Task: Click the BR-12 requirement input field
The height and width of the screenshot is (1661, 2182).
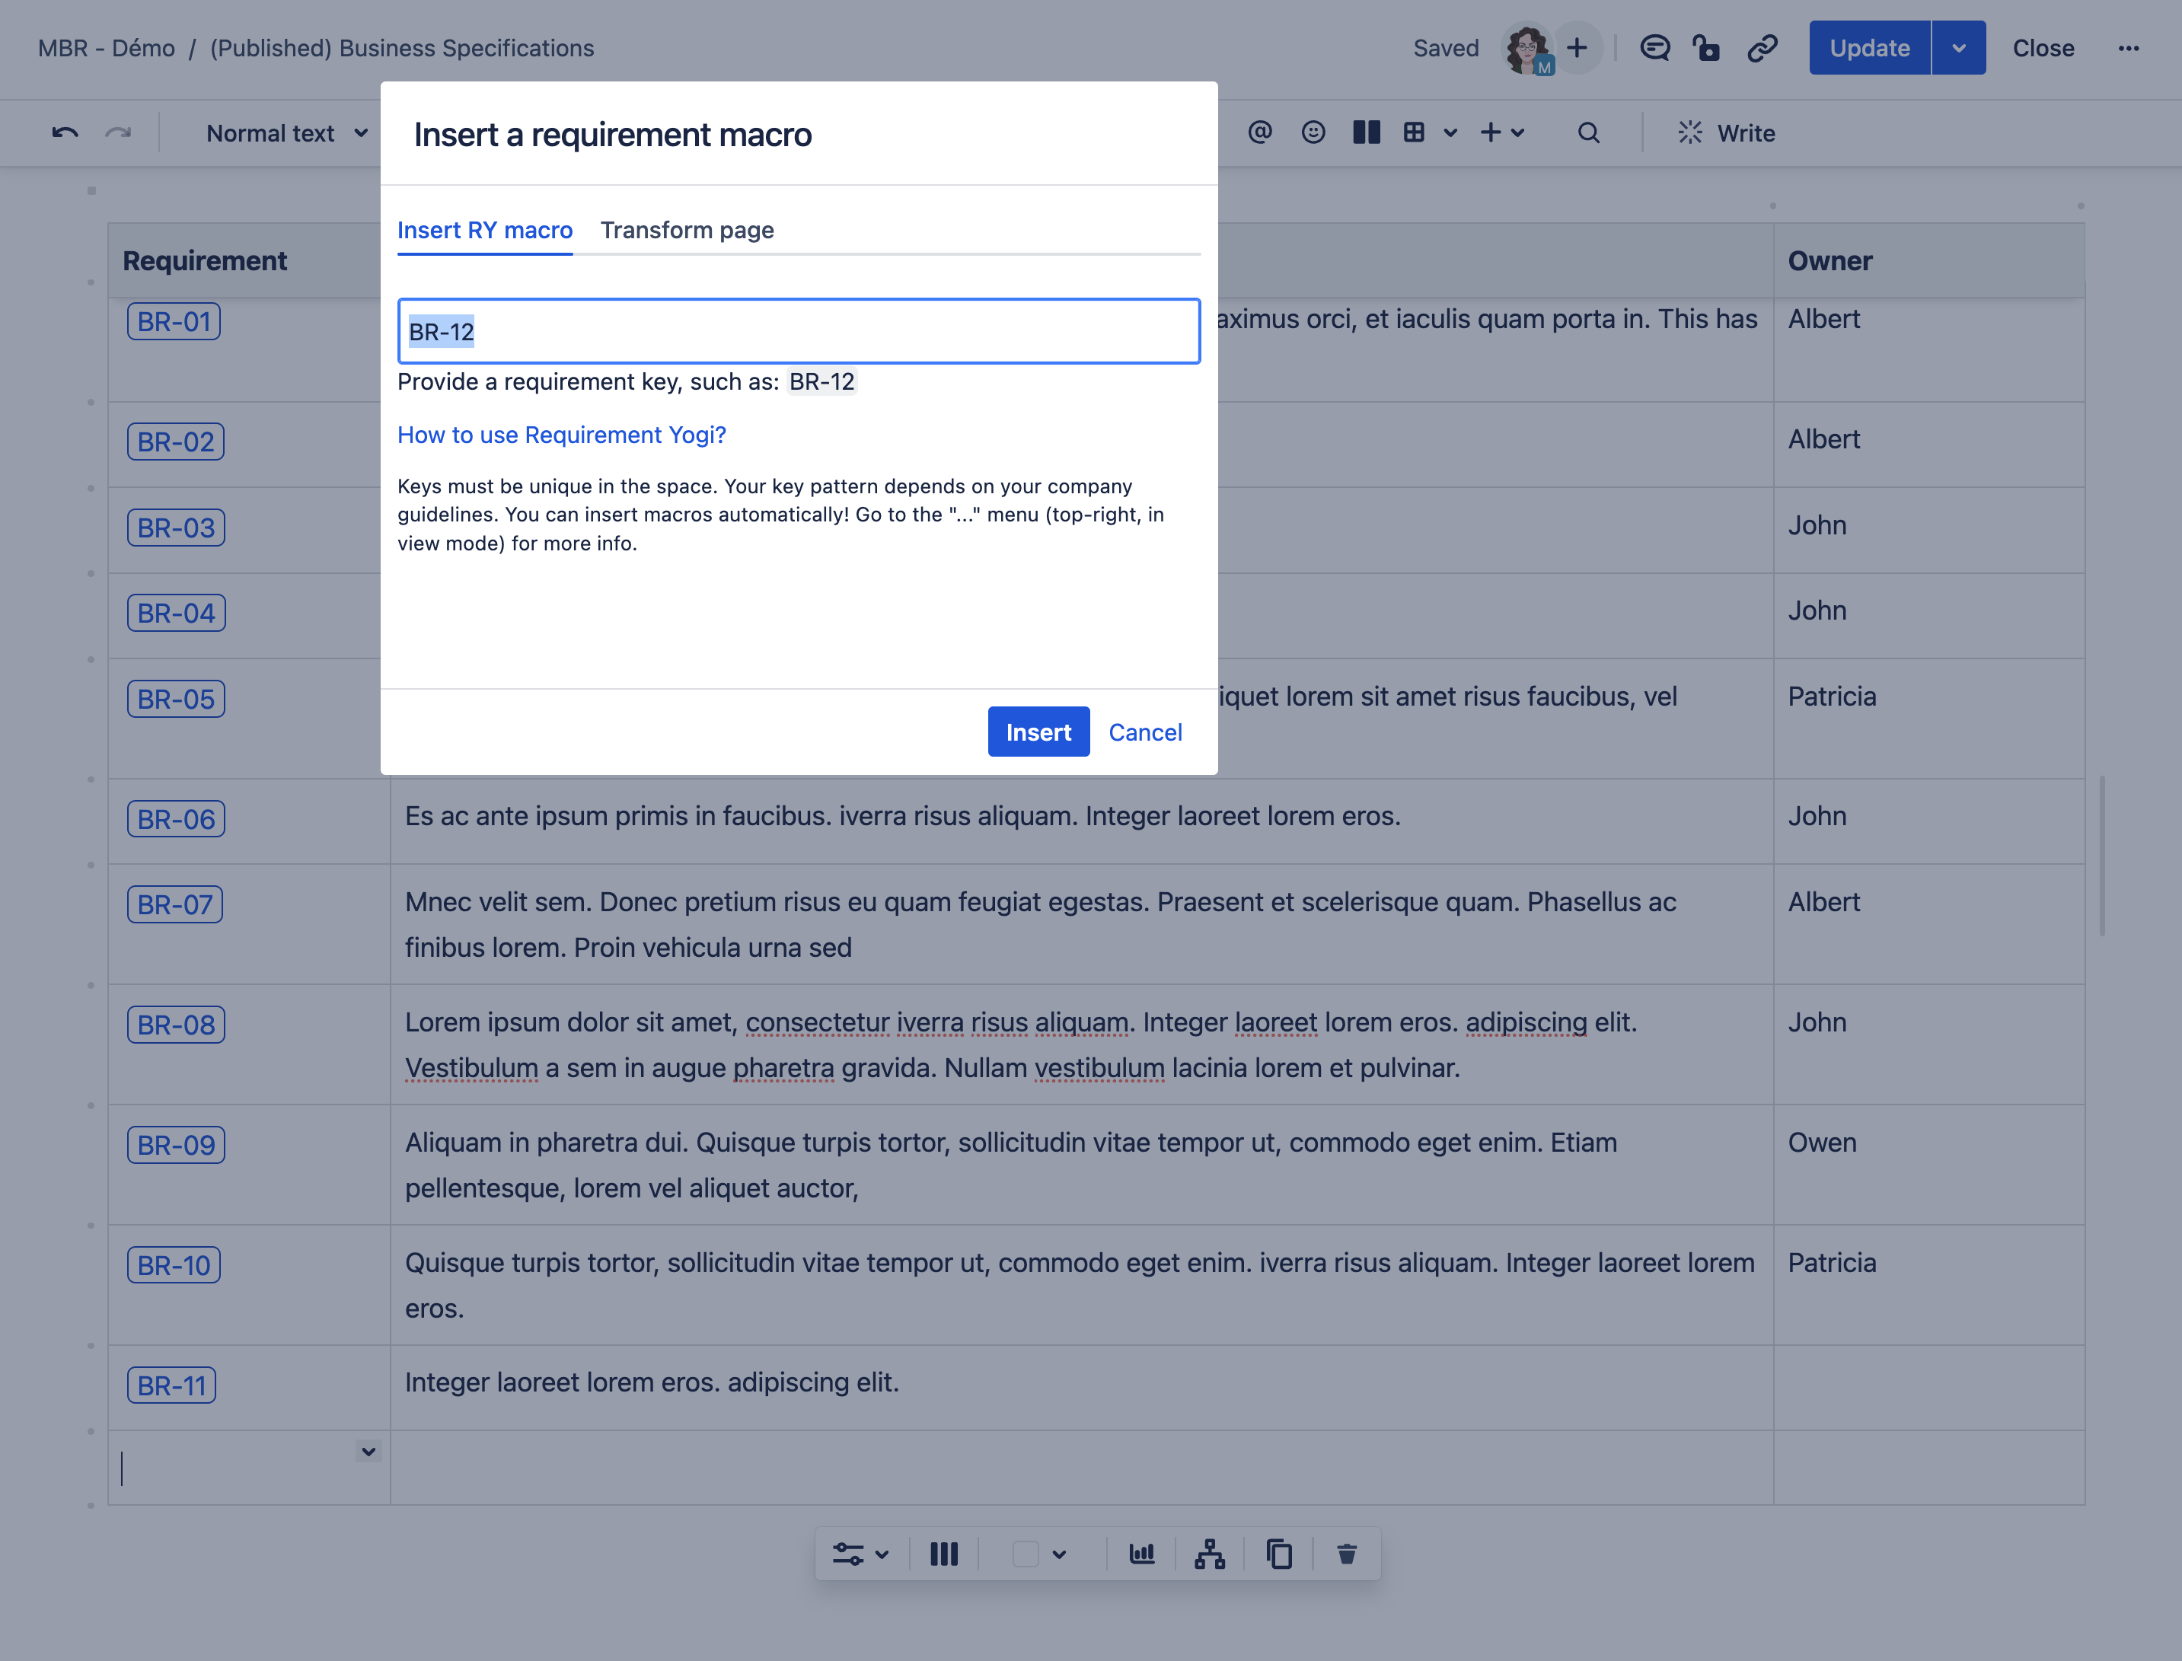Action: 799,330
